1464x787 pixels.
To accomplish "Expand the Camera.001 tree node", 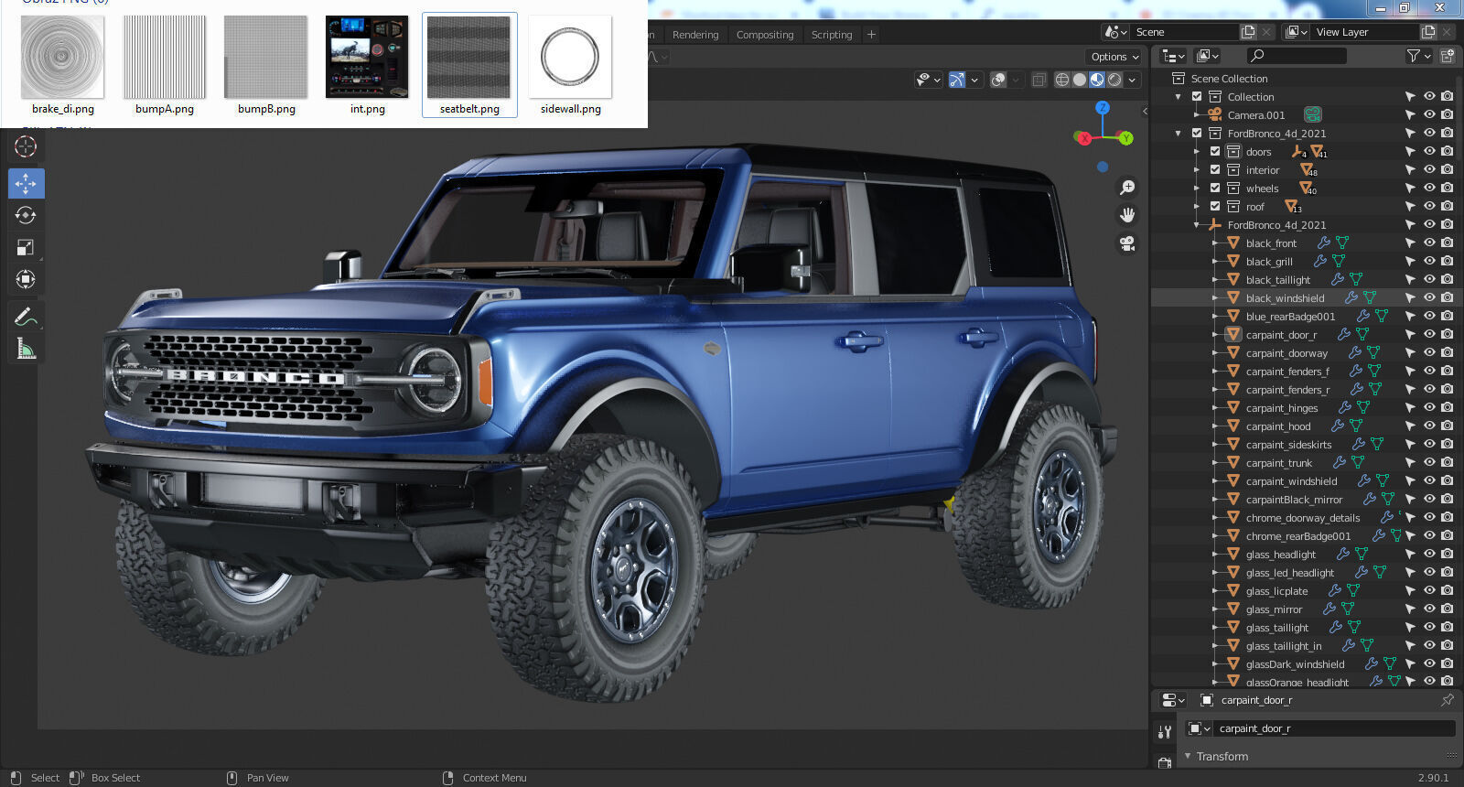I will [1197, 115].
